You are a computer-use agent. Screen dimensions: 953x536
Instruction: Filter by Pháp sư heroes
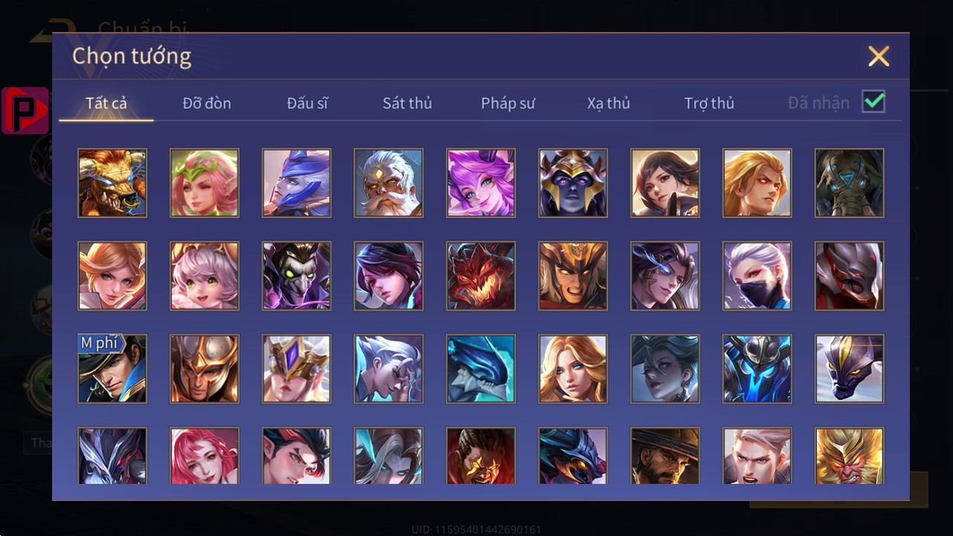click(508, 103)
